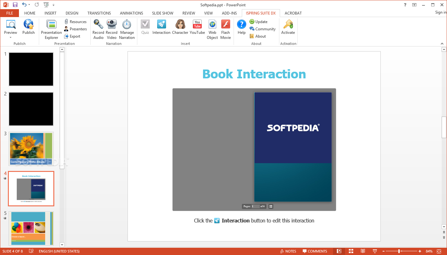Open Presentation Explorer
The width and height of the screenshot is (447, 255).
[x=51, y=29]
